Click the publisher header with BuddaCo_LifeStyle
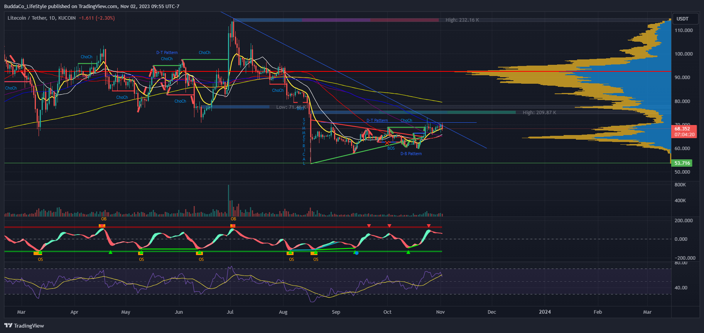This screenshot has width=704, height=333. point(92,6)
